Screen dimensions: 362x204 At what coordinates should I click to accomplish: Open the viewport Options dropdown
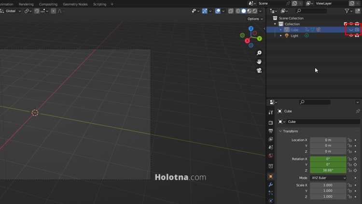255,19
